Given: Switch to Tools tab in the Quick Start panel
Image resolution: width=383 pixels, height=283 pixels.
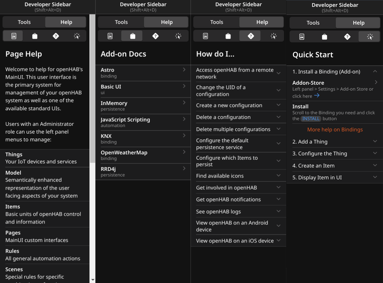Looking at the screenshot, I should tap(313, 23).
